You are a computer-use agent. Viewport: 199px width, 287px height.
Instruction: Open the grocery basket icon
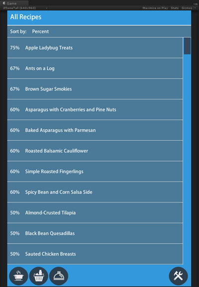pos(39,276)
